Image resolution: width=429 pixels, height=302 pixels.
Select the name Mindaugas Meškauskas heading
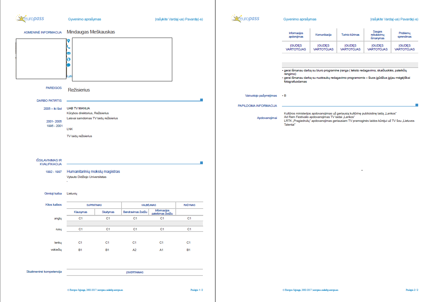(x=91, y=32)
